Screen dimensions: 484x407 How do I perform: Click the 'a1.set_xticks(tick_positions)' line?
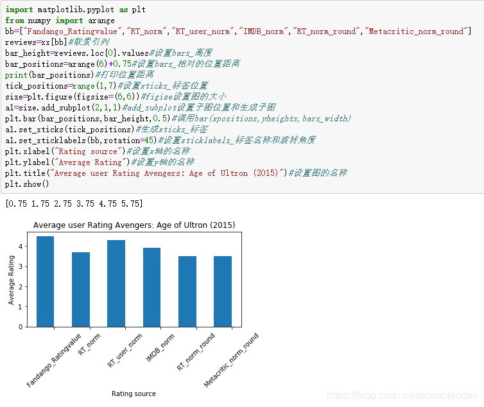pos(107,129)
